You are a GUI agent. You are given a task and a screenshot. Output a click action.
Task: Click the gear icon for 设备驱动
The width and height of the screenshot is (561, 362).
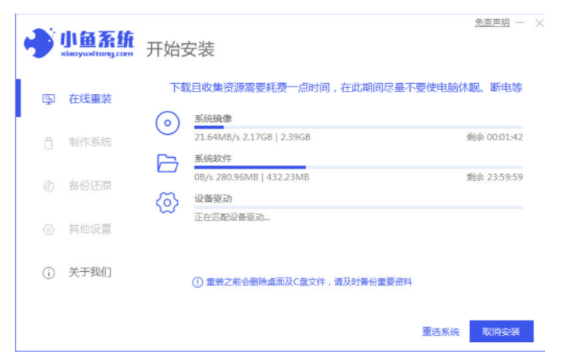pyautogui.click(x=166, y=203)
